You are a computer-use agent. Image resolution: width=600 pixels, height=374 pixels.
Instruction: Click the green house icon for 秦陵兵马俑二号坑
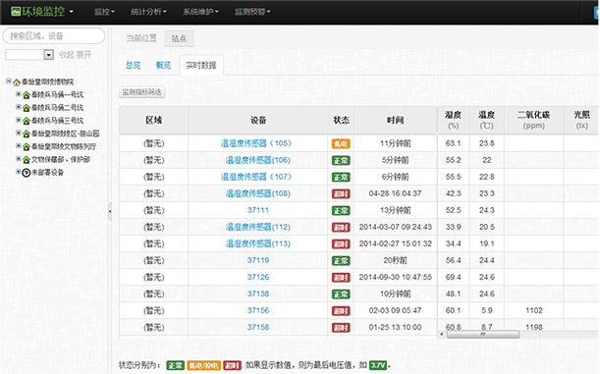[x=26, y=108]
